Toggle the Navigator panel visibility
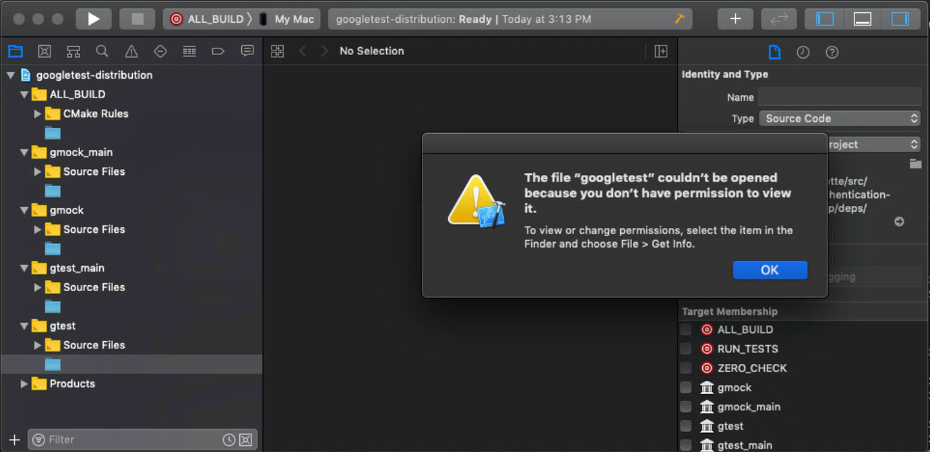The width and height of the screenshot is (930, 452). click(825, 19)
